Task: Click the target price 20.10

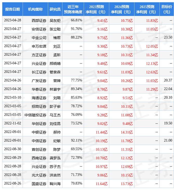Action: coord(168,97)
